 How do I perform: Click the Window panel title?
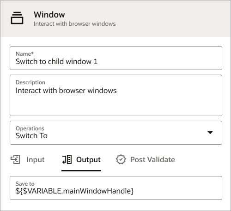[49, 15]
